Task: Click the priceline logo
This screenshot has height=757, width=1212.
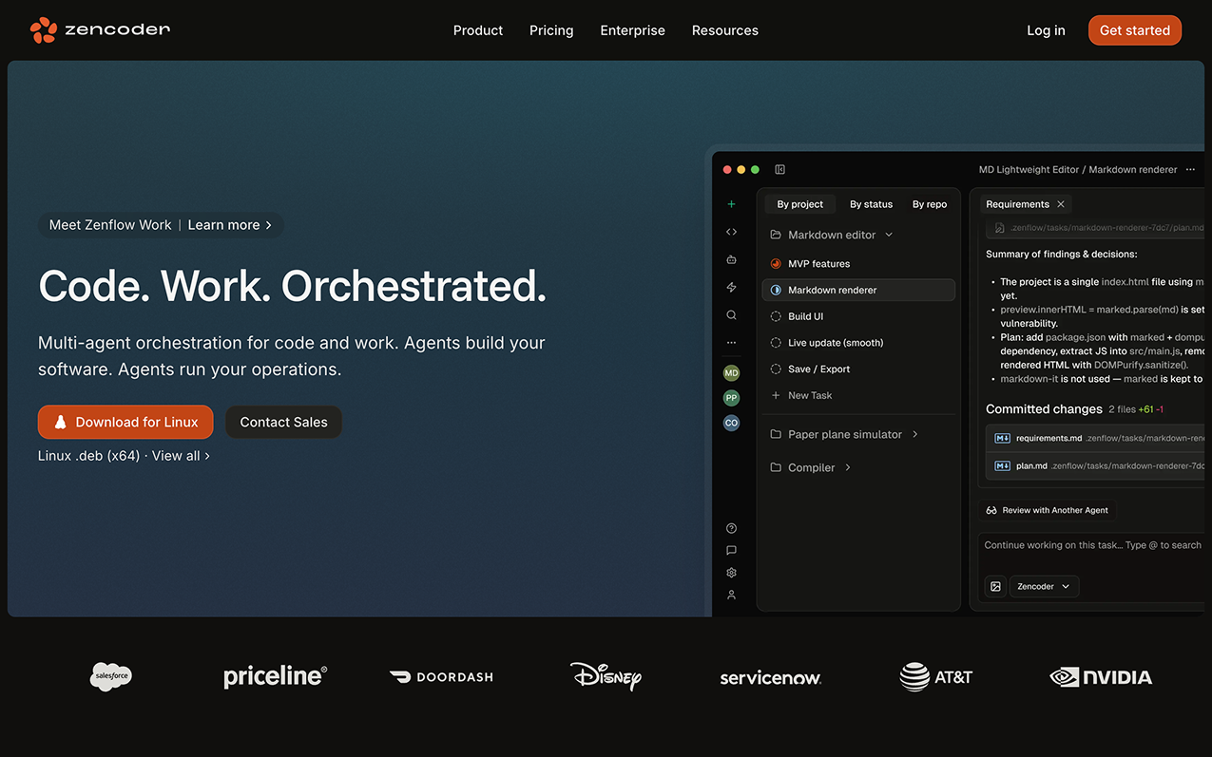Action: click(x=276, y=676)
